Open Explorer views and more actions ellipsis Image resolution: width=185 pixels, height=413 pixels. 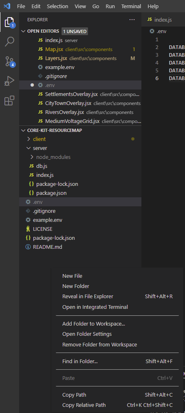pyautogui.click(x=132, y=20)
